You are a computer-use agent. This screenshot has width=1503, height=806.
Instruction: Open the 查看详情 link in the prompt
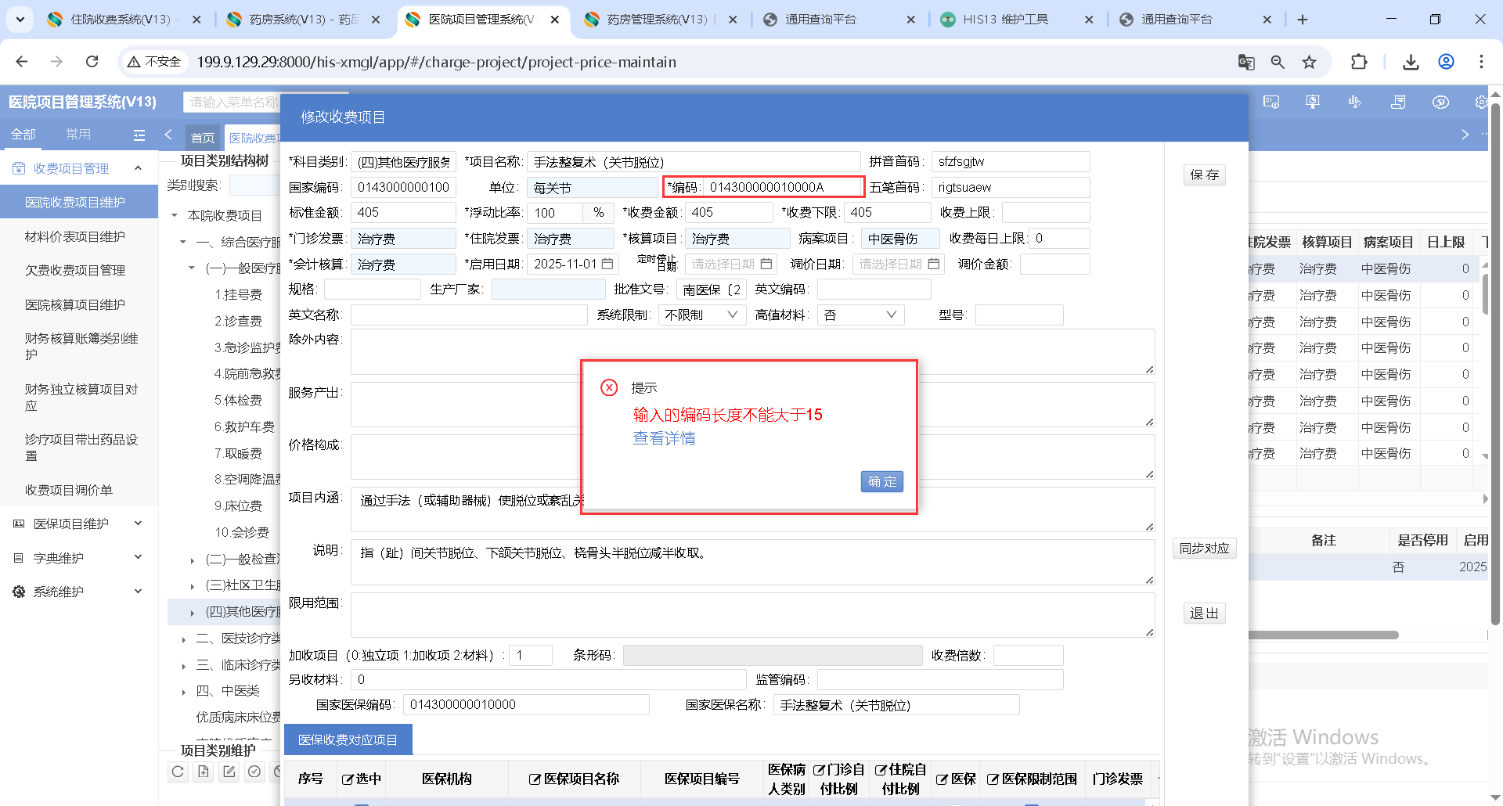pyautogui.click(x=664, y=438)
